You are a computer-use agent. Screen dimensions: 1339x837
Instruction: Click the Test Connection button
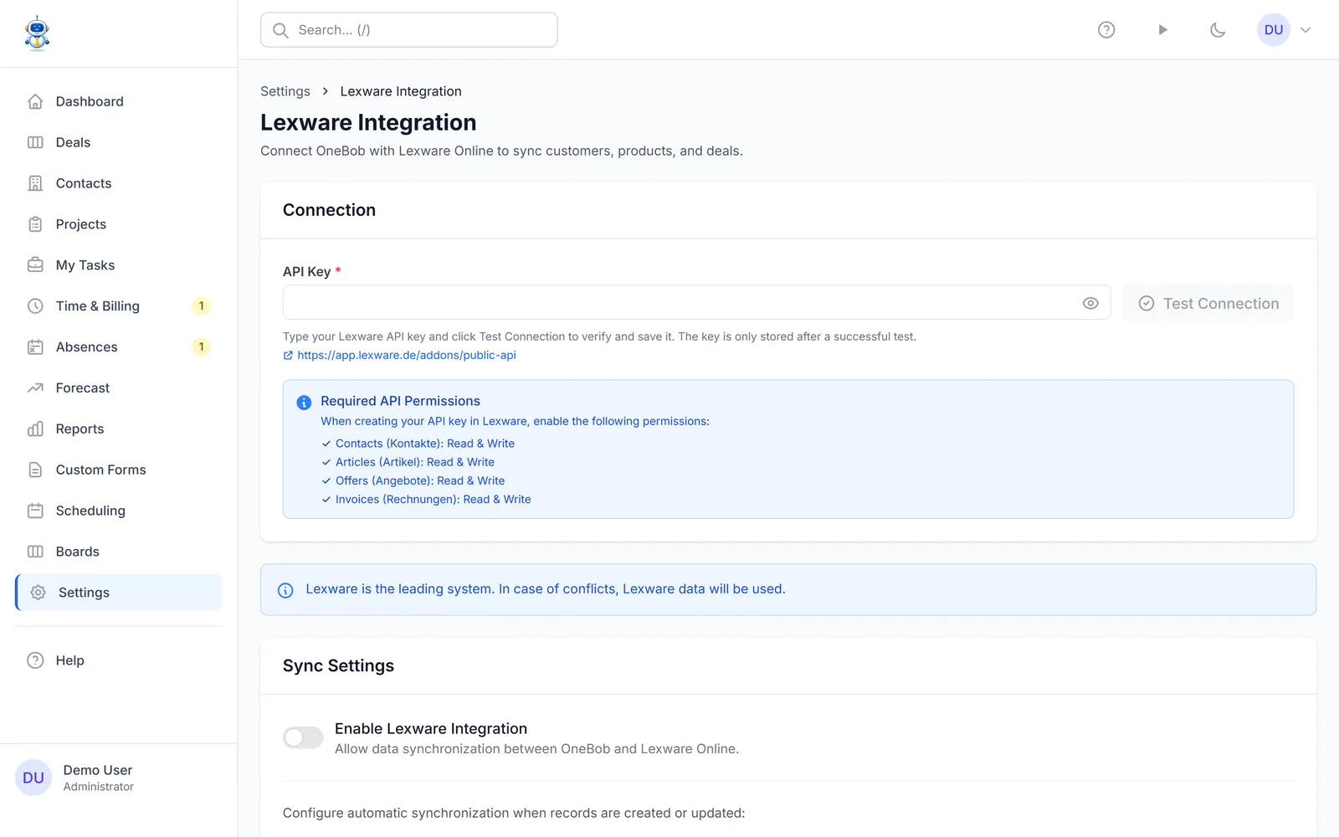coord(1208,303)
